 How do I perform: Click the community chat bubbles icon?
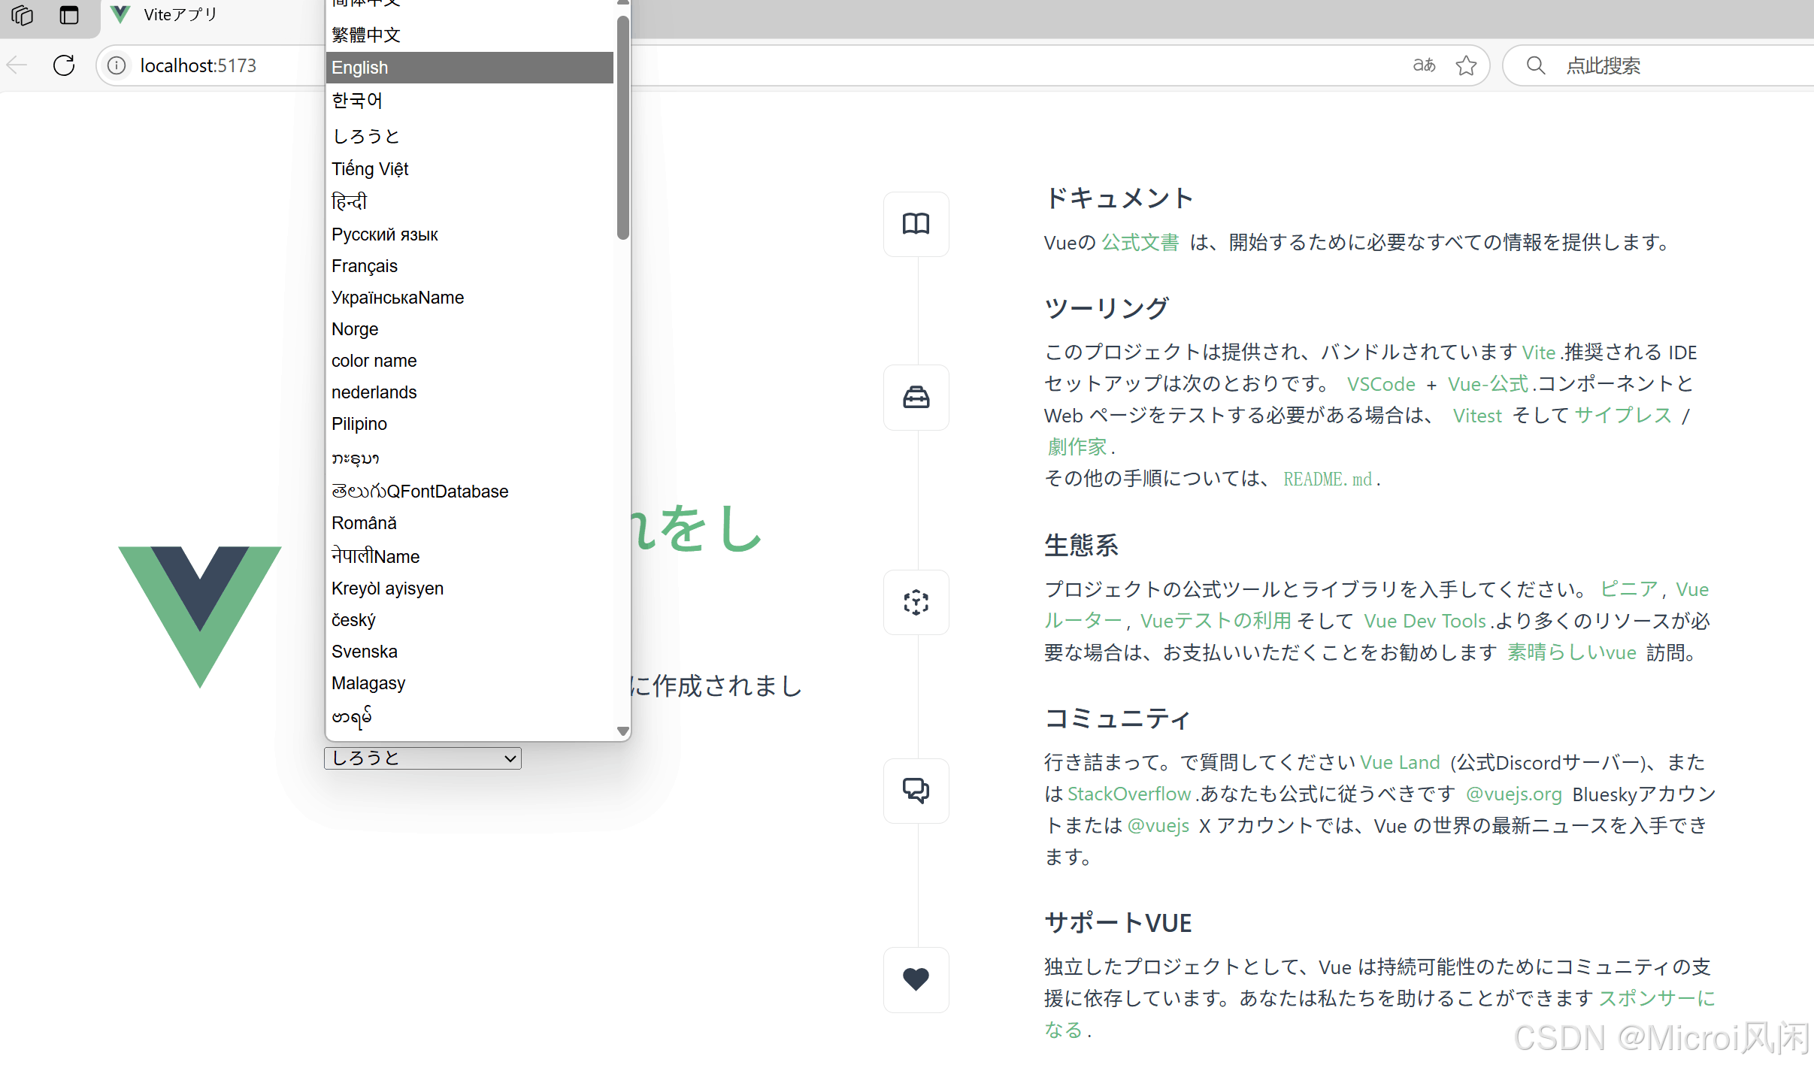[916, 791]
